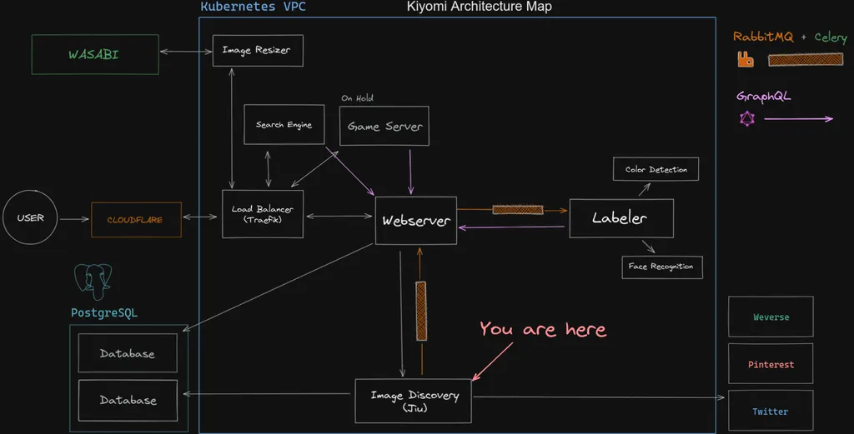
Task: Click the 'You are here' annotation text
Action: [x=543, y=329]
